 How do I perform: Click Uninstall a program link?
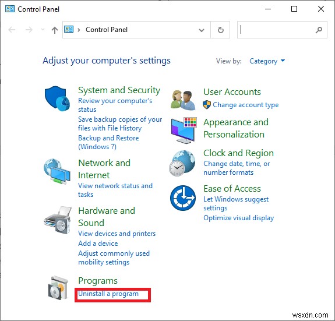(108, 294)
